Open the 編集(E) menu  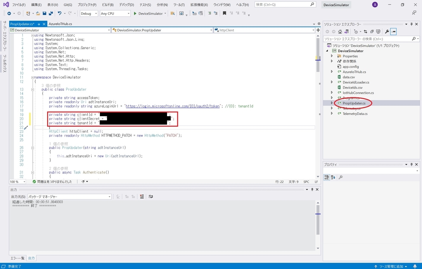click(x=36, y=5)
